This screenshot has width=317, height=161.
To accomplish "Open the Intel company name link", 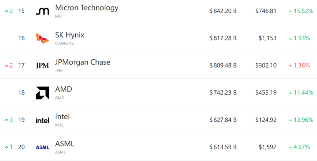I will coord(62,117).
